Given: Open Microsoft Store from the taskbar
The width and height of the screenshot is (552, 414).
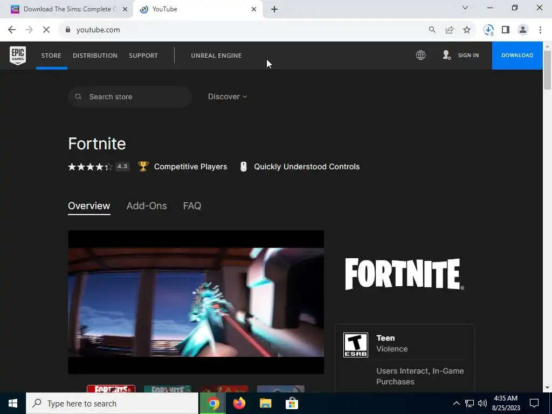Looking at the screenshot, I should (x=292, y=403).
